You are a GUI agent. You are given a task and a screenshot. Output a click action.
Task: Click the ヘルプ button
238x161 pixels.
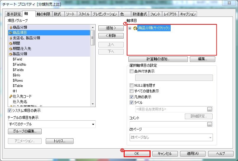[x=221, y=154]
